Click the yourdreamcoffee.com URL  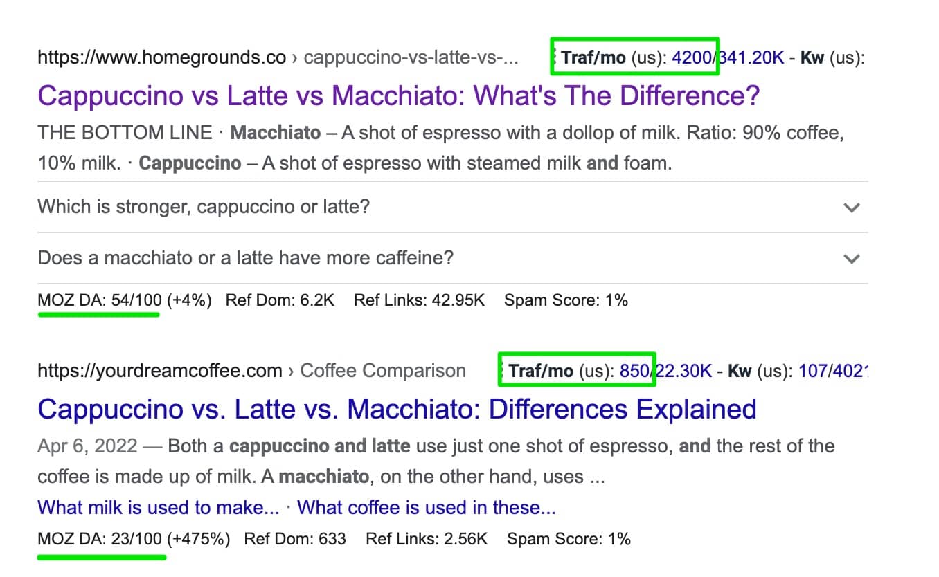tap(160, 371)
